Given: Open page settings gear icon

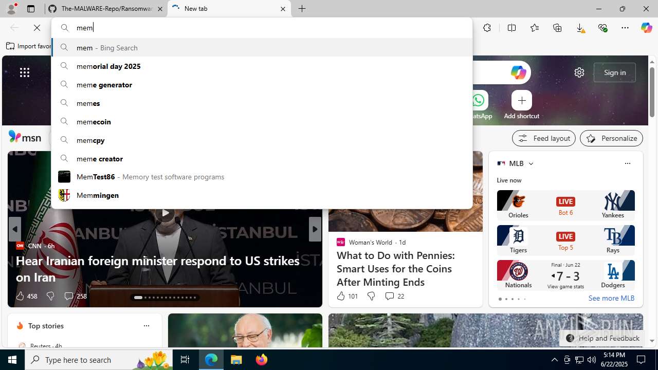Looking at the screenshot, I should point(579,72).
